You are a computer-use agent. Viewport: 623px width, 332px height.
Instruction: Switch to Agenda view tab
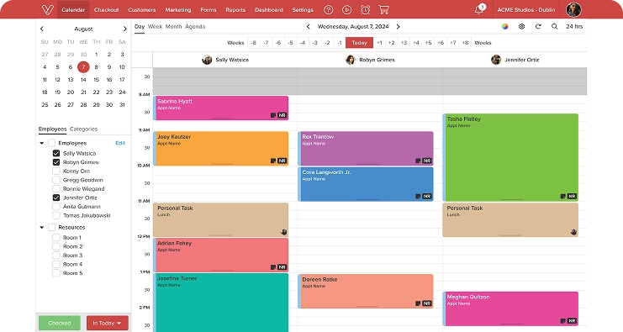(195, 27)
